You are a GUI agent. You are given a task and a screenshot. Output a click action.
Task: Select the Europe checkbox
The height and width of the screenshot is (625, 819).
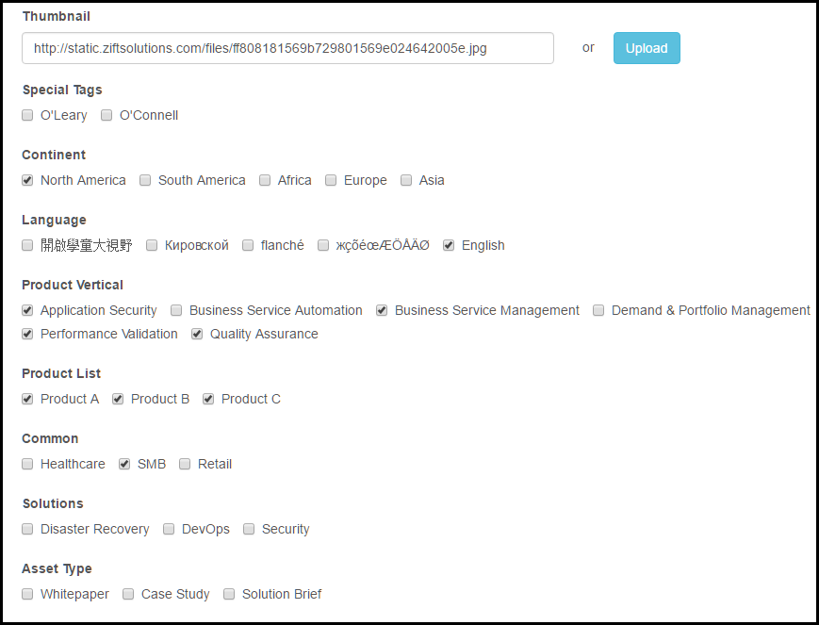pyautogui.click(x=331, y=180)
